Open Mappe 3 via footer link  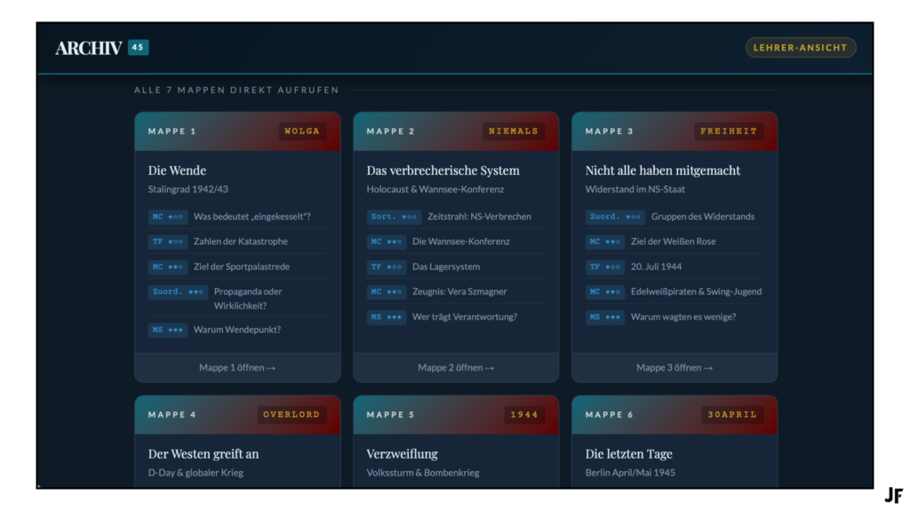point(675,367)
